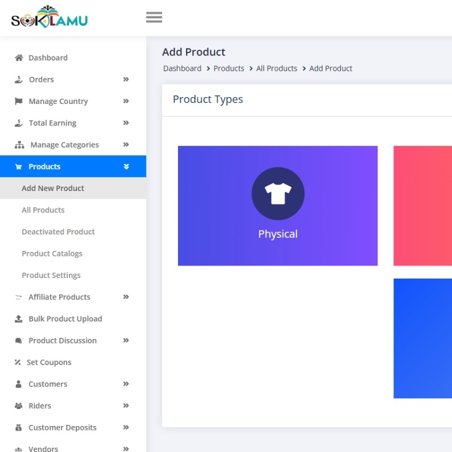452x452 pixels.
Task: Select the red product type card
Action: (423, 206)
